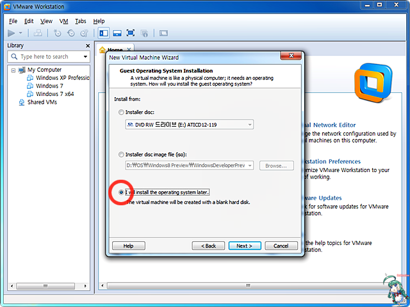The image size is (410, 307).
Task: Click the Power On play icon
Action: tap(12, 33)
